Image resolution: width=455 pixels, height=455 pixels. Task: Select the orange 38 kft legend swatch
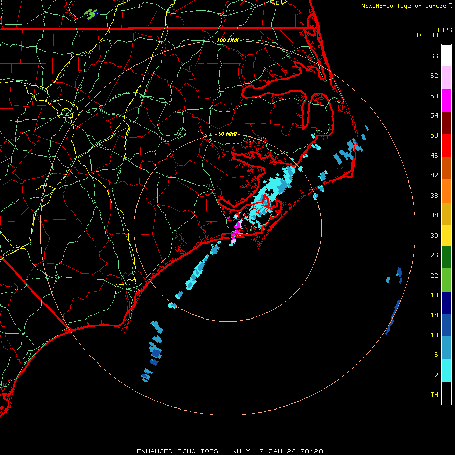(x=446, y=191)
